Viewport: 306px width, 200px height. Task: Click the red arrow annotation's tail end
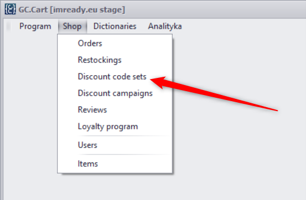point(276,110)
